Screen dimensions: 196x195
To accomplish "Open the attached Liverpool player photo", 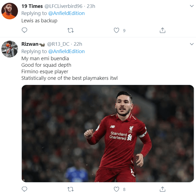I will [108, 133].
